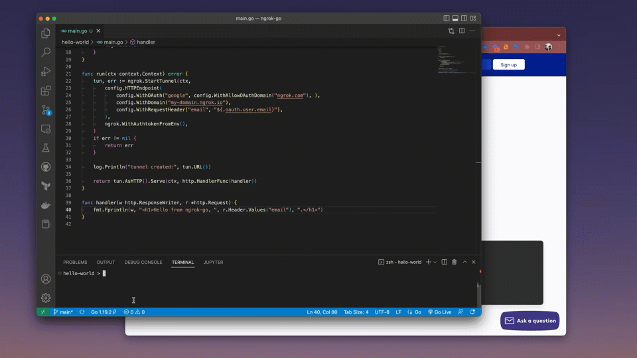Viewport: 637px width, 358px height.
Task: Open the Terraform extension view
Action: click(46, 186)
